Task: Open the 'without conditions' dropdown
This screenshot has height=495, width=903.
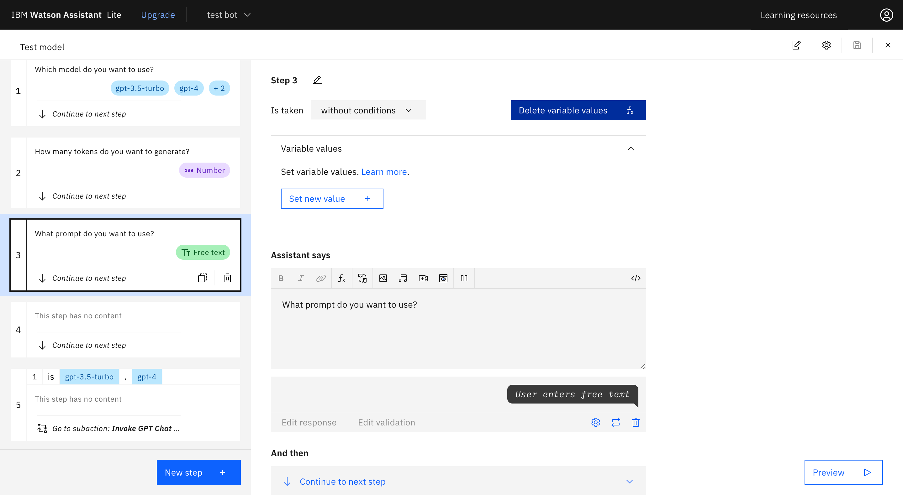Action: pos(368,110)
